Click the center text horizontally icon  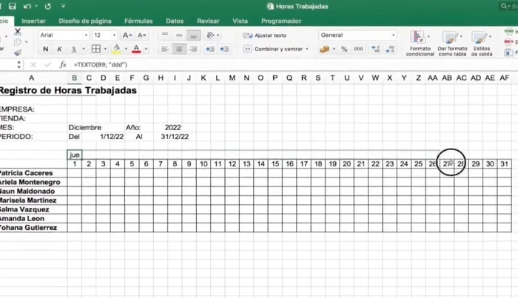coord(179,49)
